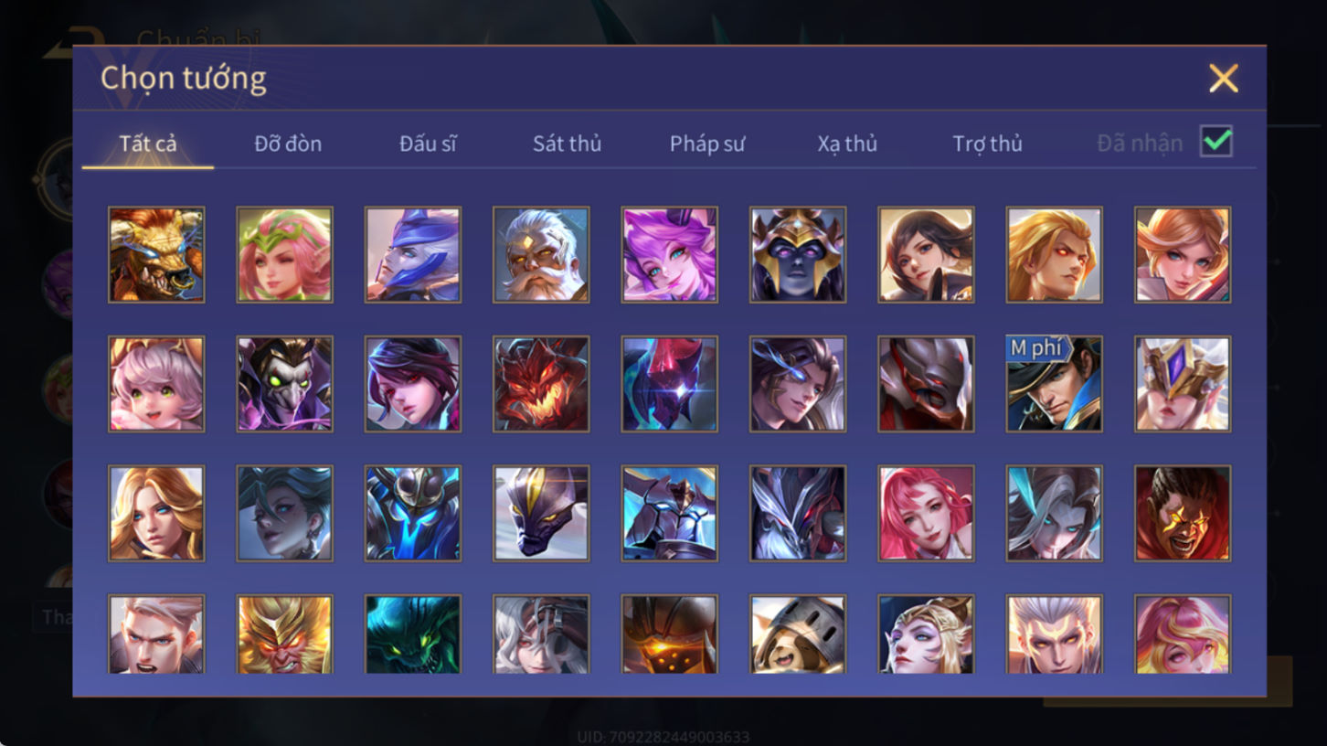This screenshot has width=1327, height=746.
Task: Toggle the 'Đã nhận' checkbox
Action: pos(1216,142)
